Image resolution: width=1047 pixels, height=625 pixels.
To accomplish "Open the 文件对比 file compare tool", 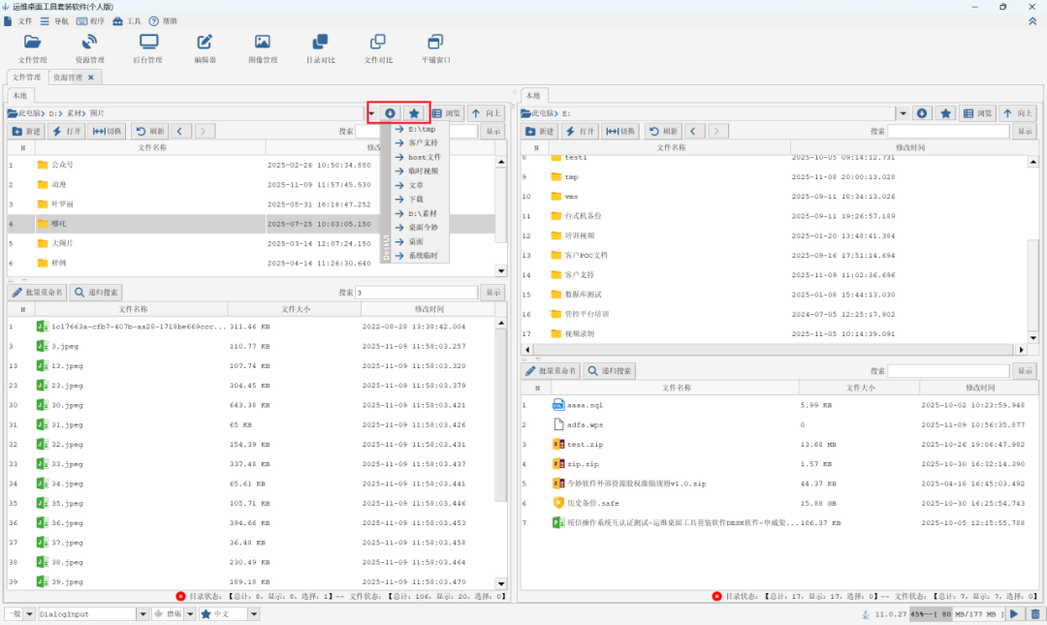I will coord(378,49).
